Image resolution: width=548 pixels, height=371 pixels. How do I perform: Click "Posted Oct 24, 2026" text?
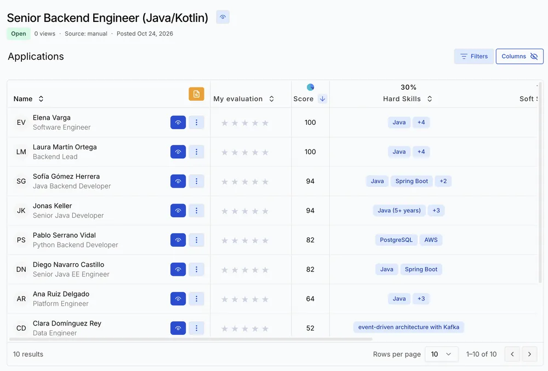(x=145, y=33)
